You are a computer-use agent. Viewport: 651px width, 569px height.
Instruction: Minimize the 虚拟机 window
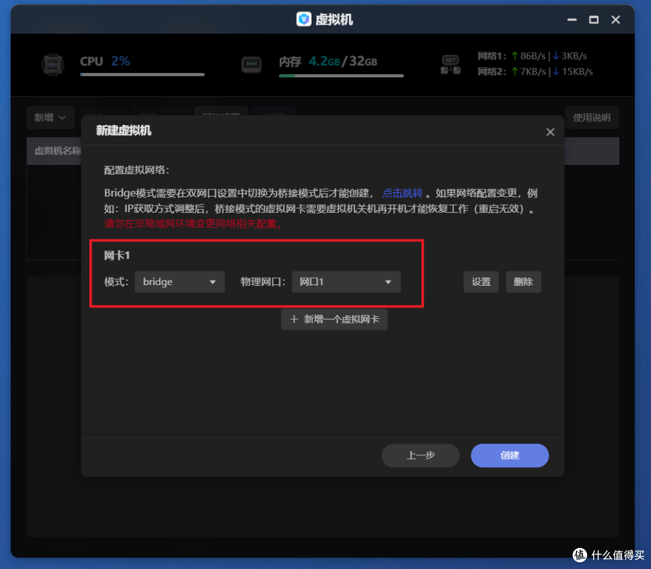point(571,19)
